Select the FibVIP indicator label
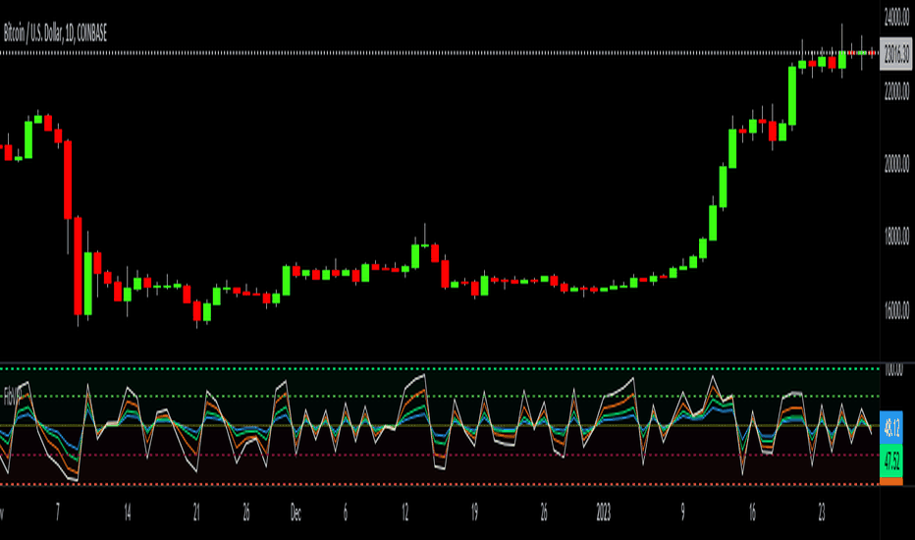 pos(12,397)
